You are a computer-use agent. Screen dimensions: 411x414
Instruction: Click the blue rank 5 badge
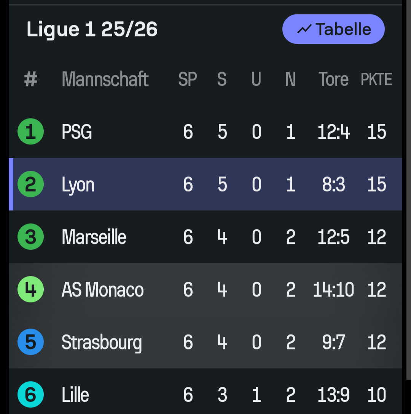tap(30, 342)
